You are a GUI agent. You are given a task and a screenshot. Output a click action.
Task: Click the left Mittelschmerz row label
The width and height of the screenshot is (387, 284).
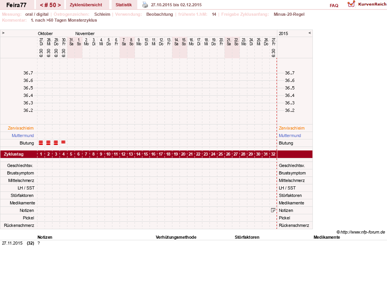(x=21, y=180)
